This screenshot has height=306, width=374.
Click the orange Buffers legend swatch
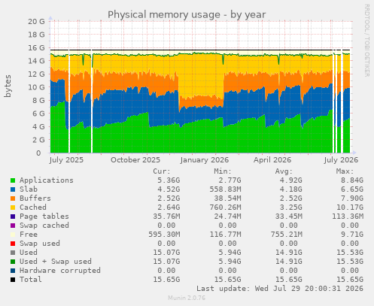pos(13,198)
